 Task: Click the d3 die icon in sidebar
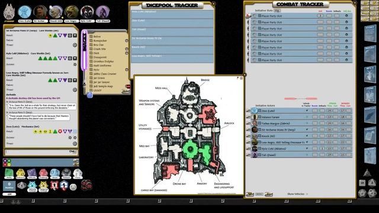[372, 183]
